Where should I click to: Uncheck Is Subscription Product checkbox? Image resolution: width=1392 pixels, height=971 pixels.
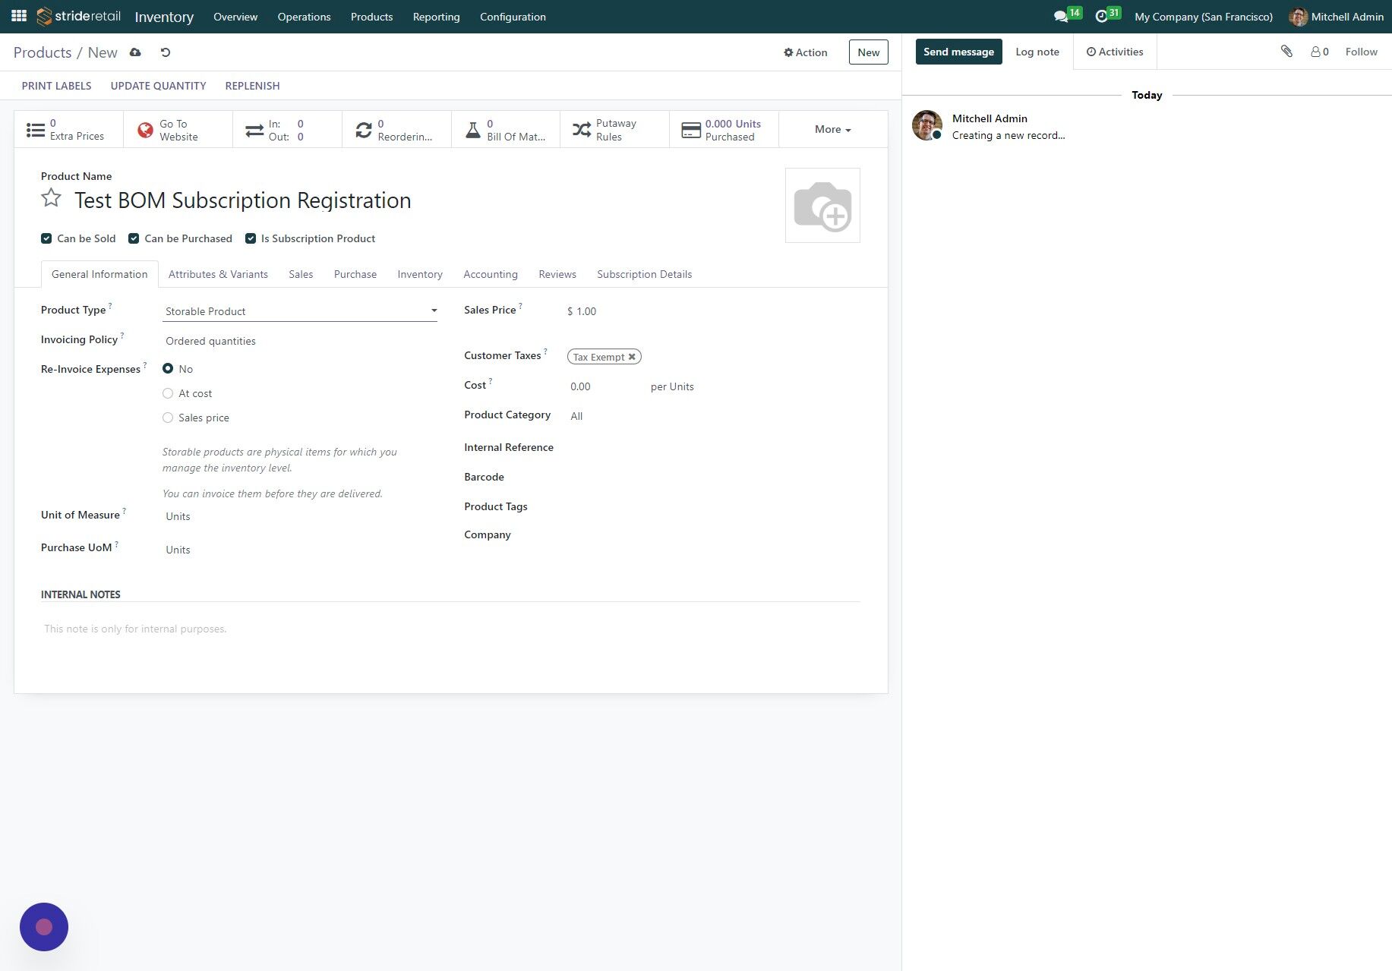click(x=251, y=238)
